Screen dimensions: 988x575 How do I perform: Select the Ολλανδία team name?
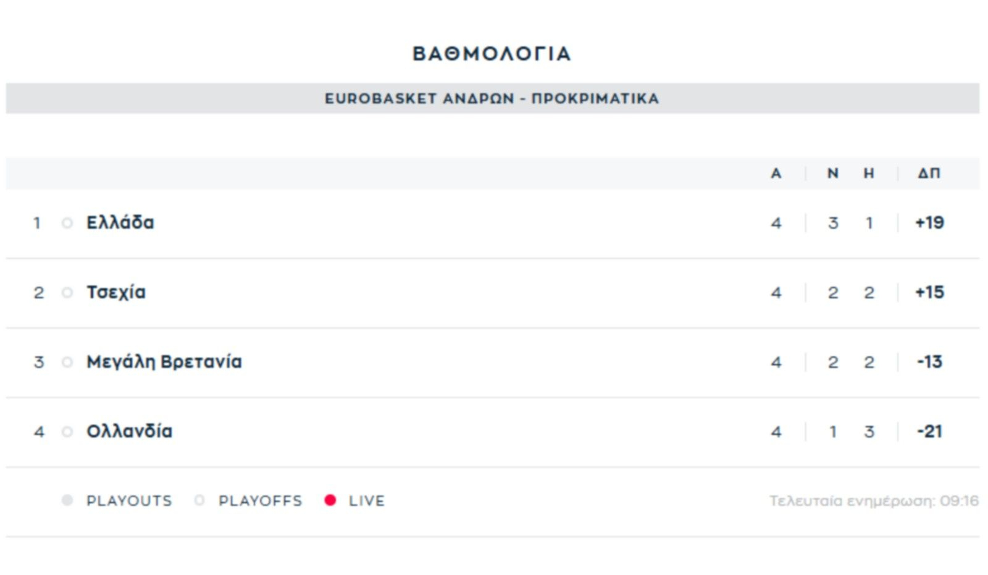click(x=130, y=431)
